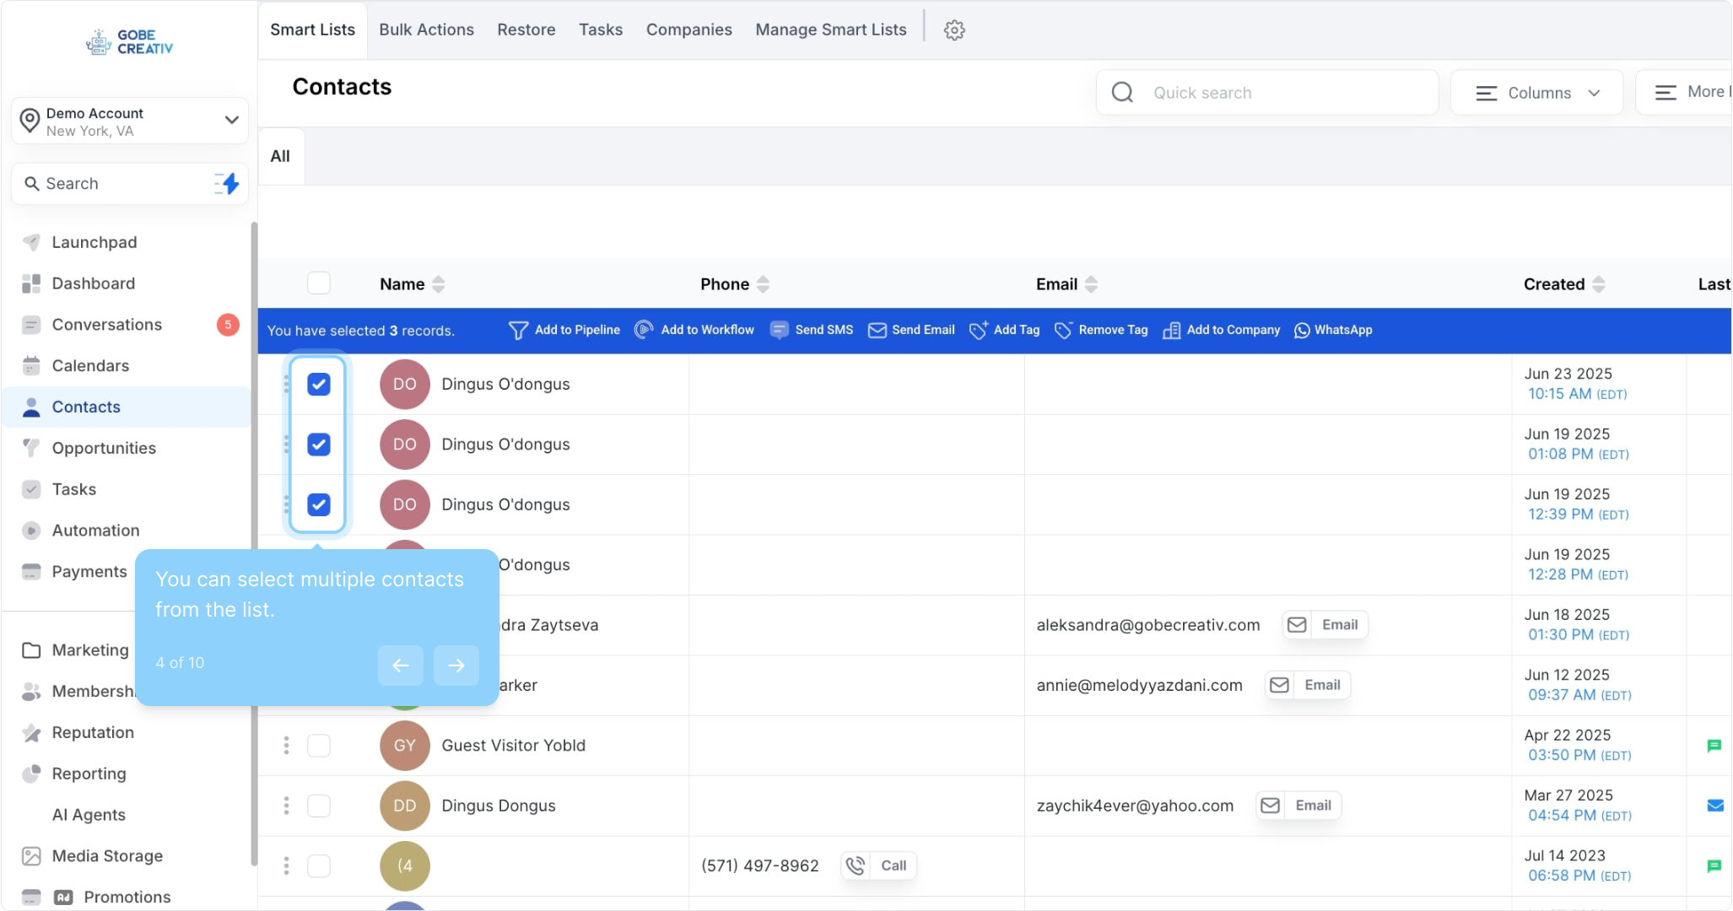The width and height of the screenshot is (1733, 911).
Task: Click the lightning bolt quick actions icon
Action: (227, 184)
